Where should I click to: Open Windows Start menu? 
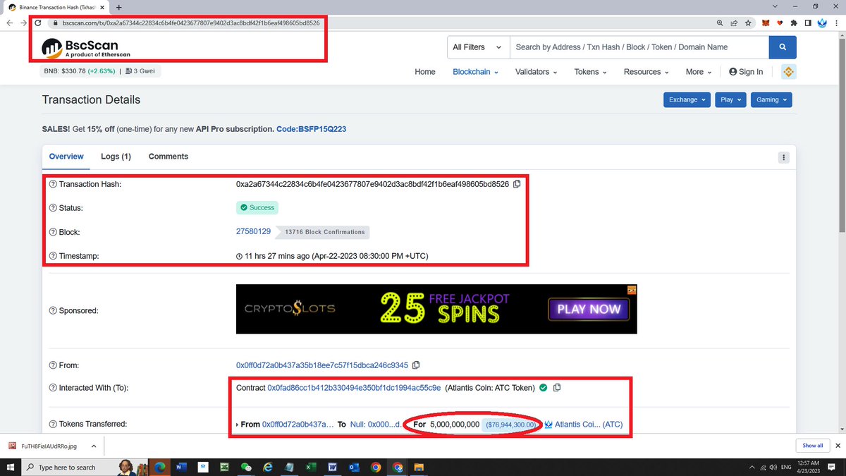click(10, 467)
